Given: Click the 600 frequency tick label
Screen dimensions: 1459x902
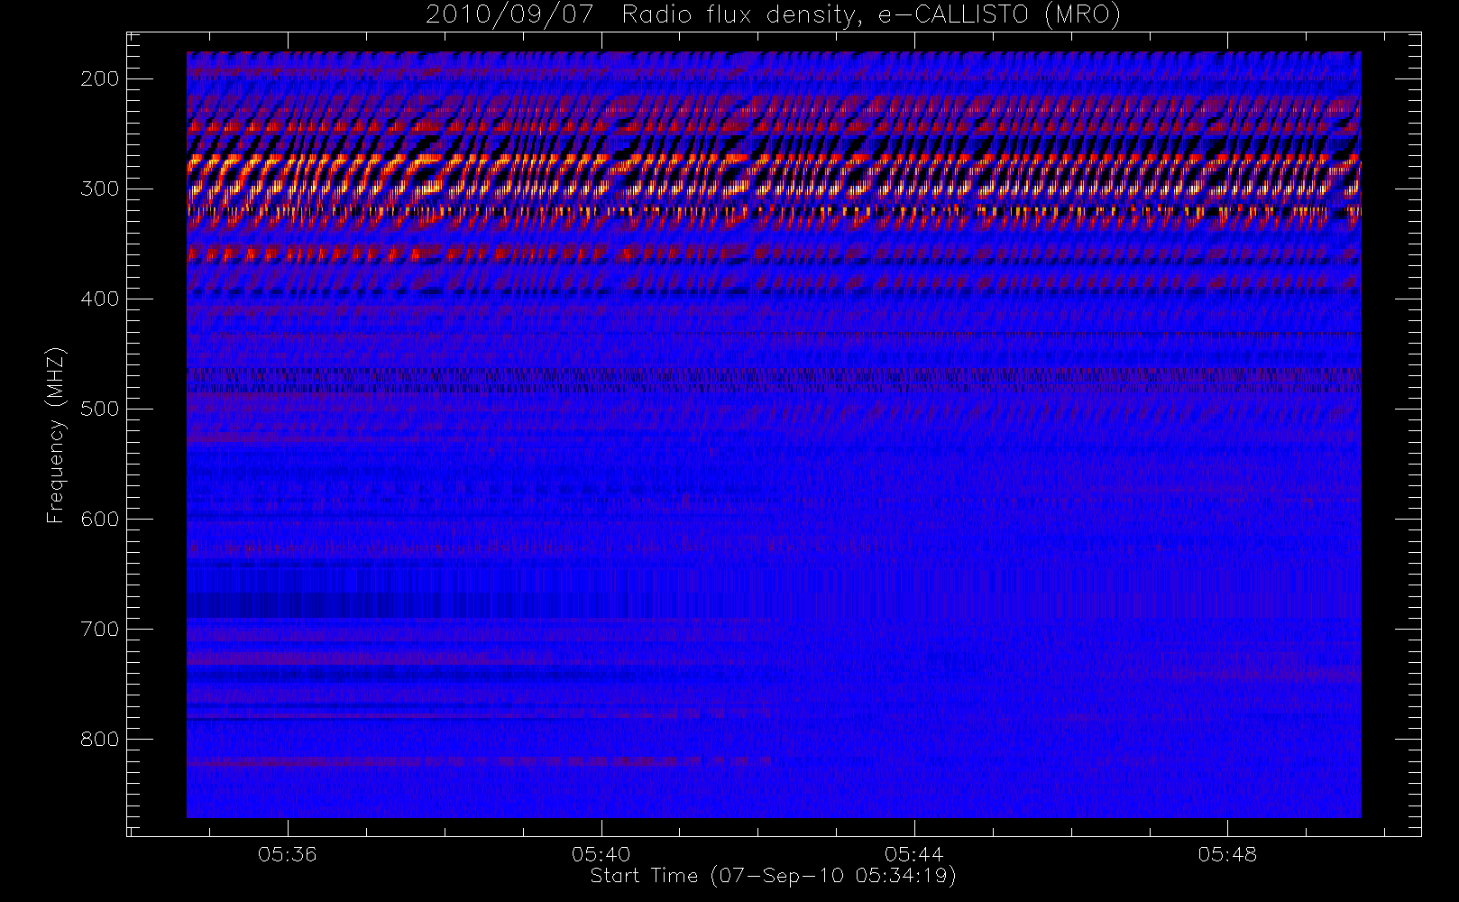Looking at the screenshot, I should (100, 519).
